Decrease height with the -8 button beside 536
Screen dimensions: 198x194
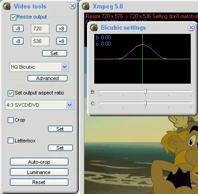tap(18, 41)
